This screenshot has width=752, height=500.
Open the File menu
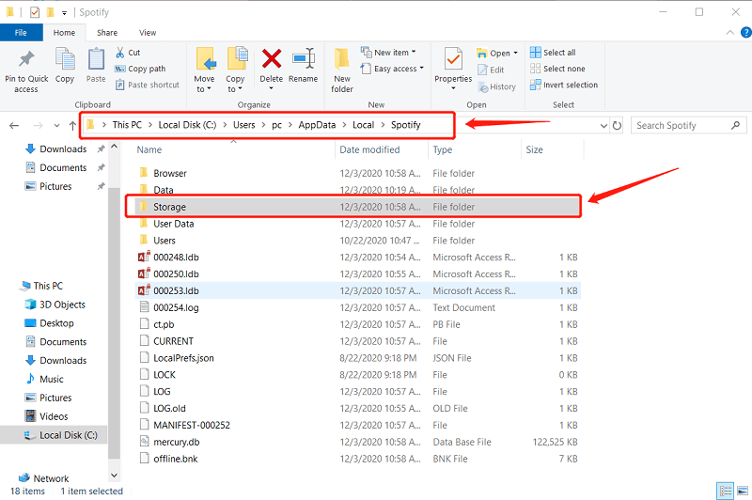click(x=21, y=33)
